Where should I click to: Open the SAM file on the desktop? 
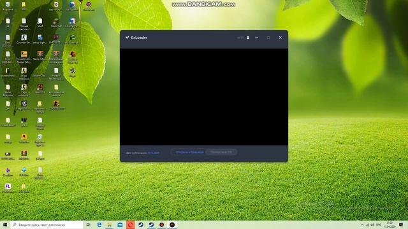pos(40,23)
